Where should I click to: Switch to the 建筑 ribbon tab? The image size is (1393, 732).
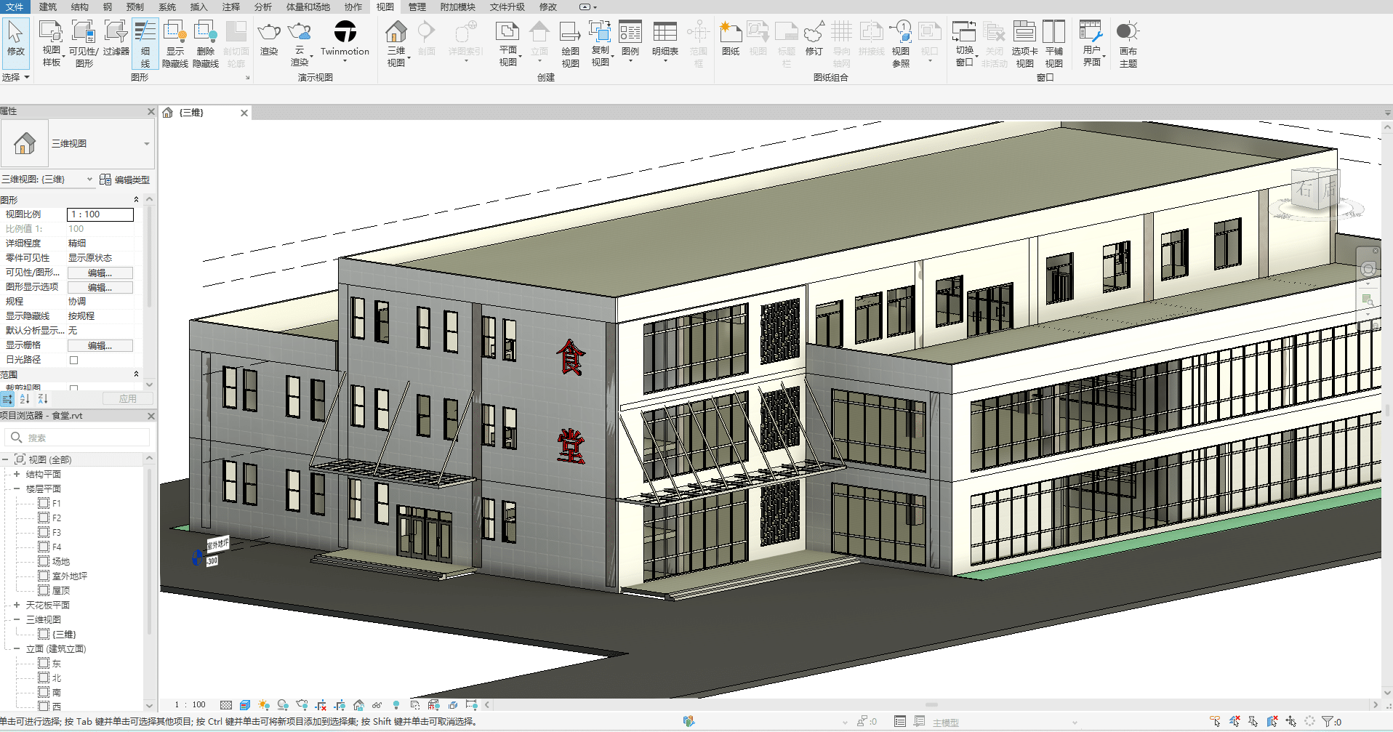tap(47, 7)
